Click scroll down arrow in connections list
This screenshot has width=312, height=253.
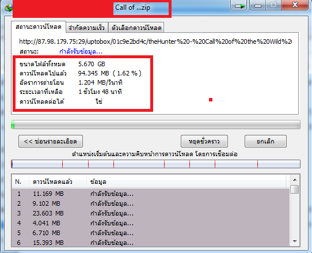click(x=295, y=241)
